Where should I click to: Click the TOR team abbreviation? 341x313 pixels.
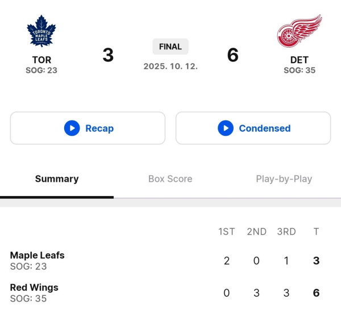(x=41, y=60)
